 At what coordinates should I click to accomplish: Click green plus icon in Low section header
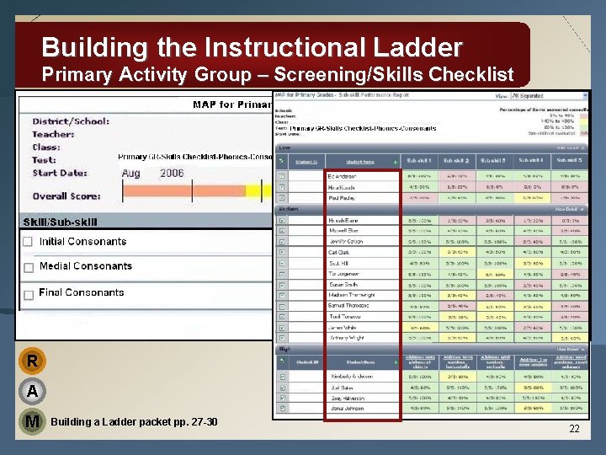point(396,162)
